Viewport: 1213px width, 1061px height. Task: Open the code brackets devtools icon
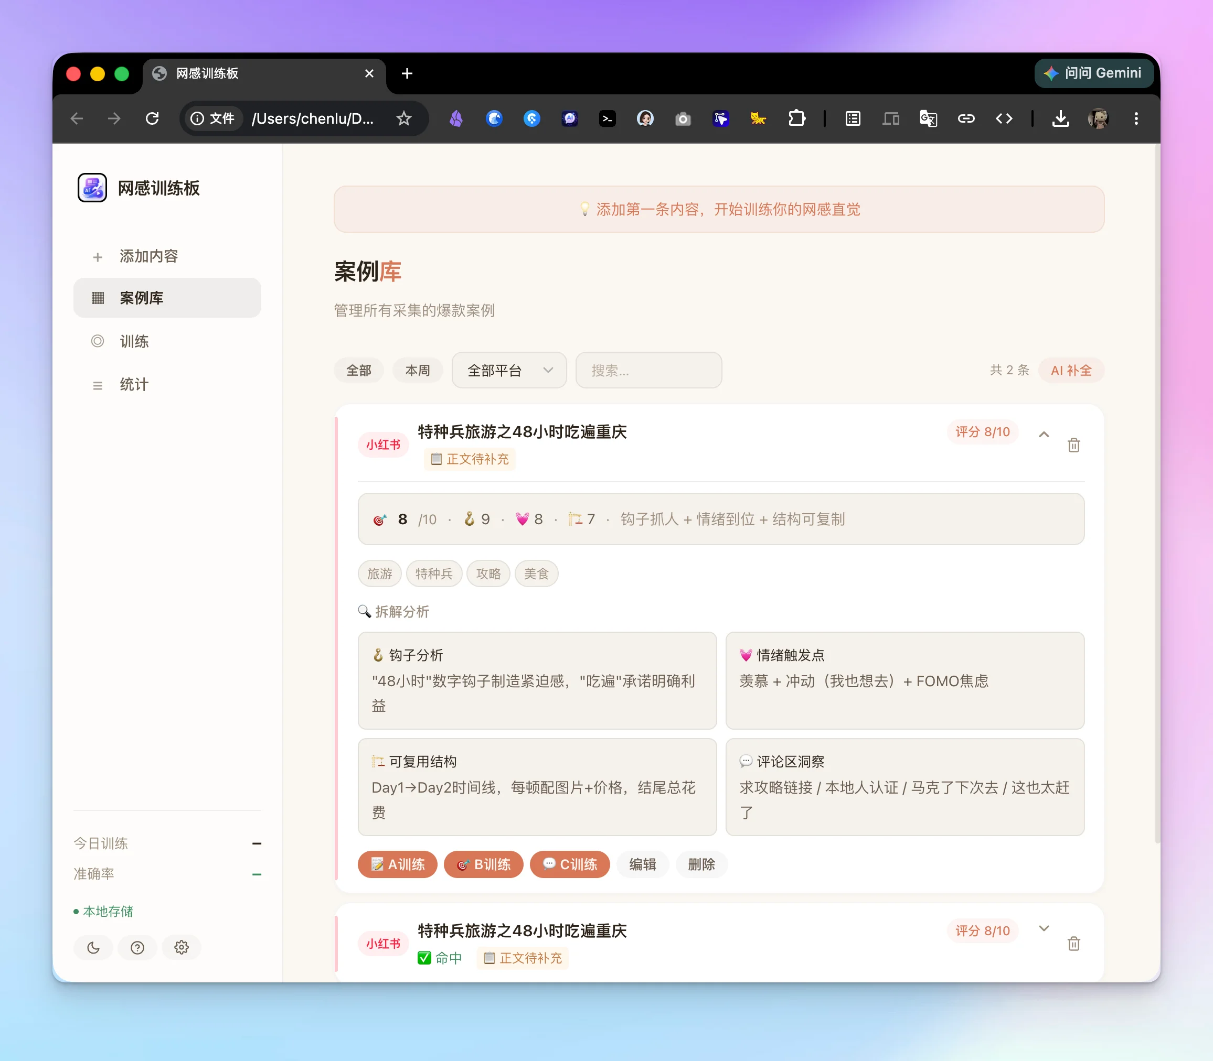point(1004,118)
